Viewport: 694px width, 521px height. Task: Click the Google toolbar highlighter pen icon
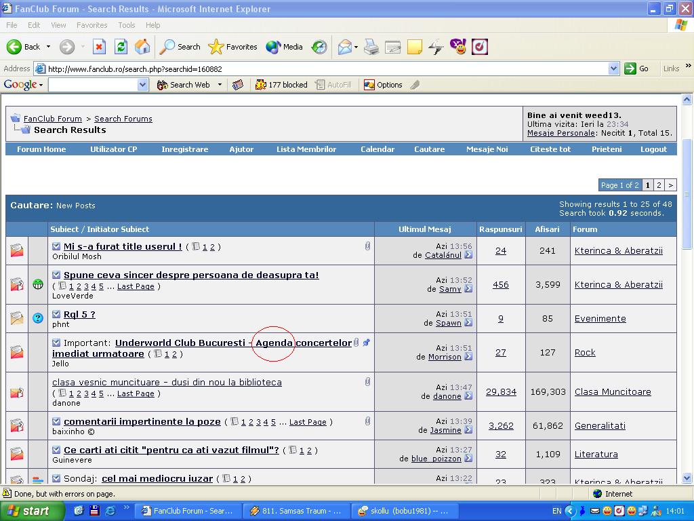(x=415, y=85)
